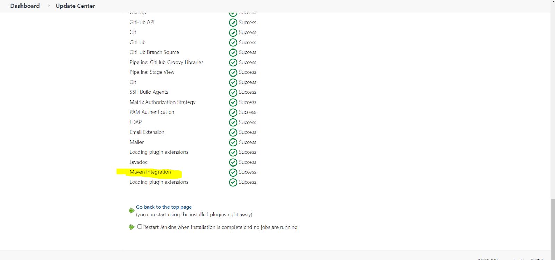
Task: Click the Success text beside SSH Build Agents
Action: click(x=248, y=92)
